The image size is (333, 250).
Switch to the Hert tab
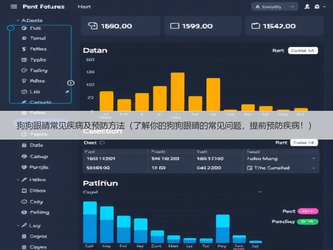84,7
